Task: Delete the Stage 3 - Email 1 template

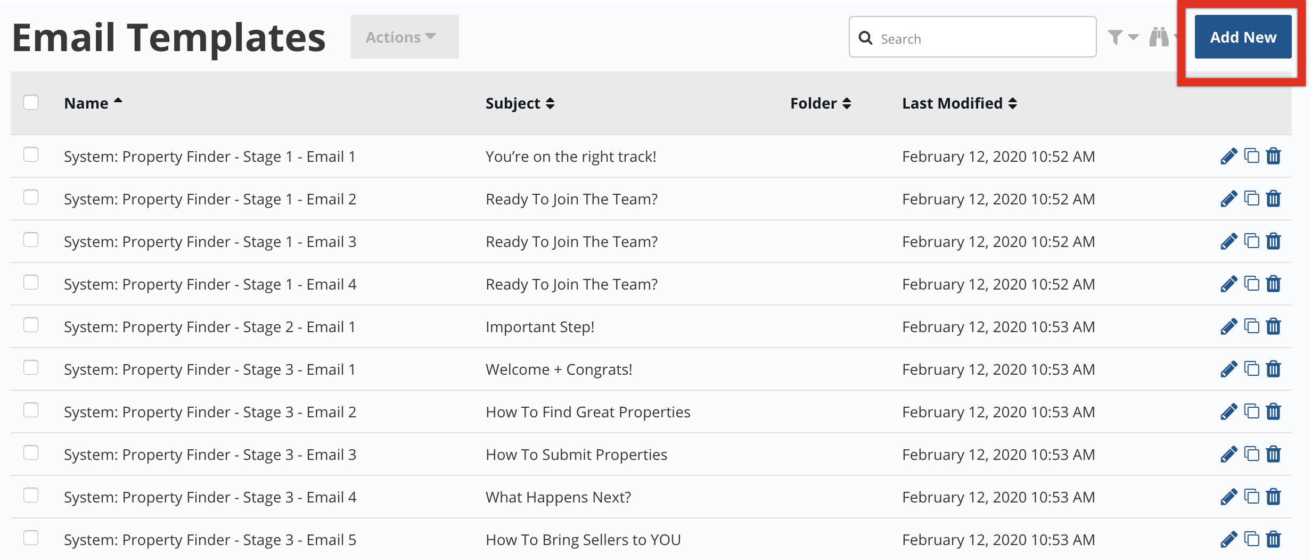Action: point(1273,369)
